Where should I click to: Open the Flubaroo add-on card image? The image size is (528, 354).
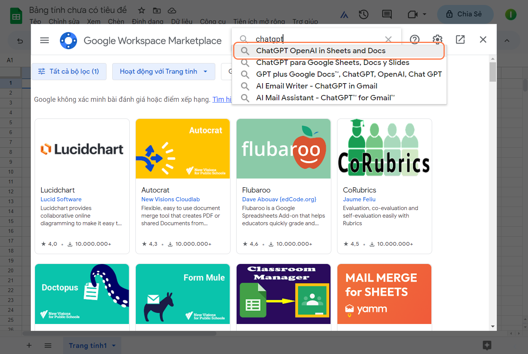[x=284, y=149]
